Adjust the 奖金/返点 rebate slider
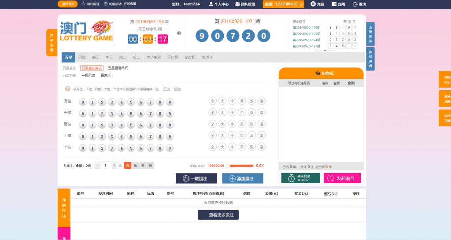Image resolution: width=451 pixels, height=240 pixels. (x=228, y=166)
